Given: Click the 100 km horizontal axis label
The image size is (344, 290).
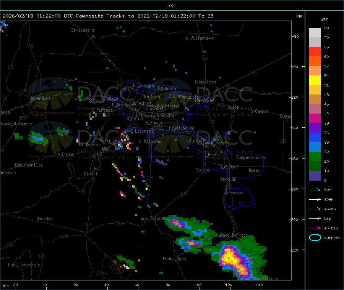Looking at the screenshot, I should [198, 285].
